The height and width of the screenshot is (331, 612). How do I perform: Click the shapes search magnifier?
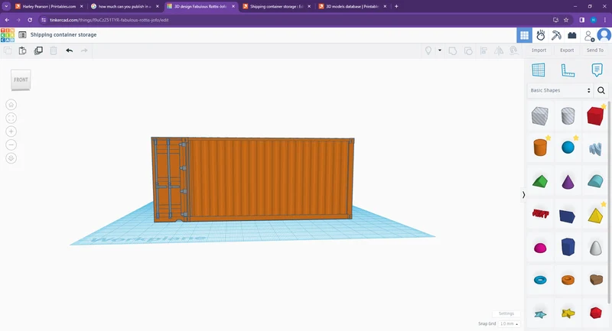pyautogui.click(x=601, y=90)
